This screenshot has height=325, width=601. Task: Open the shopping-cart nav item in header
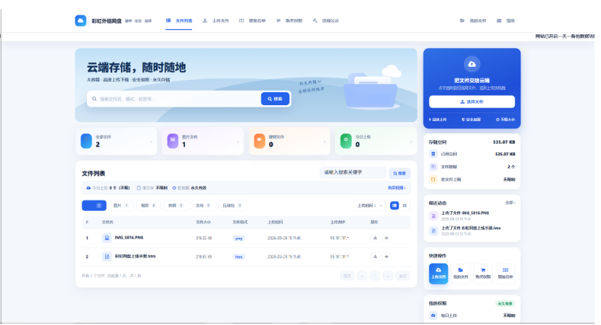click(x=289, y=21)
